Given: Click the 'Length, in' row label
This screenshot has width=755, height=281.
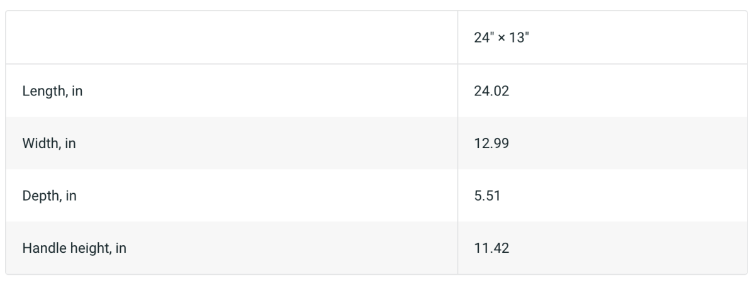Looking at the screenshot, I should 53,91.
